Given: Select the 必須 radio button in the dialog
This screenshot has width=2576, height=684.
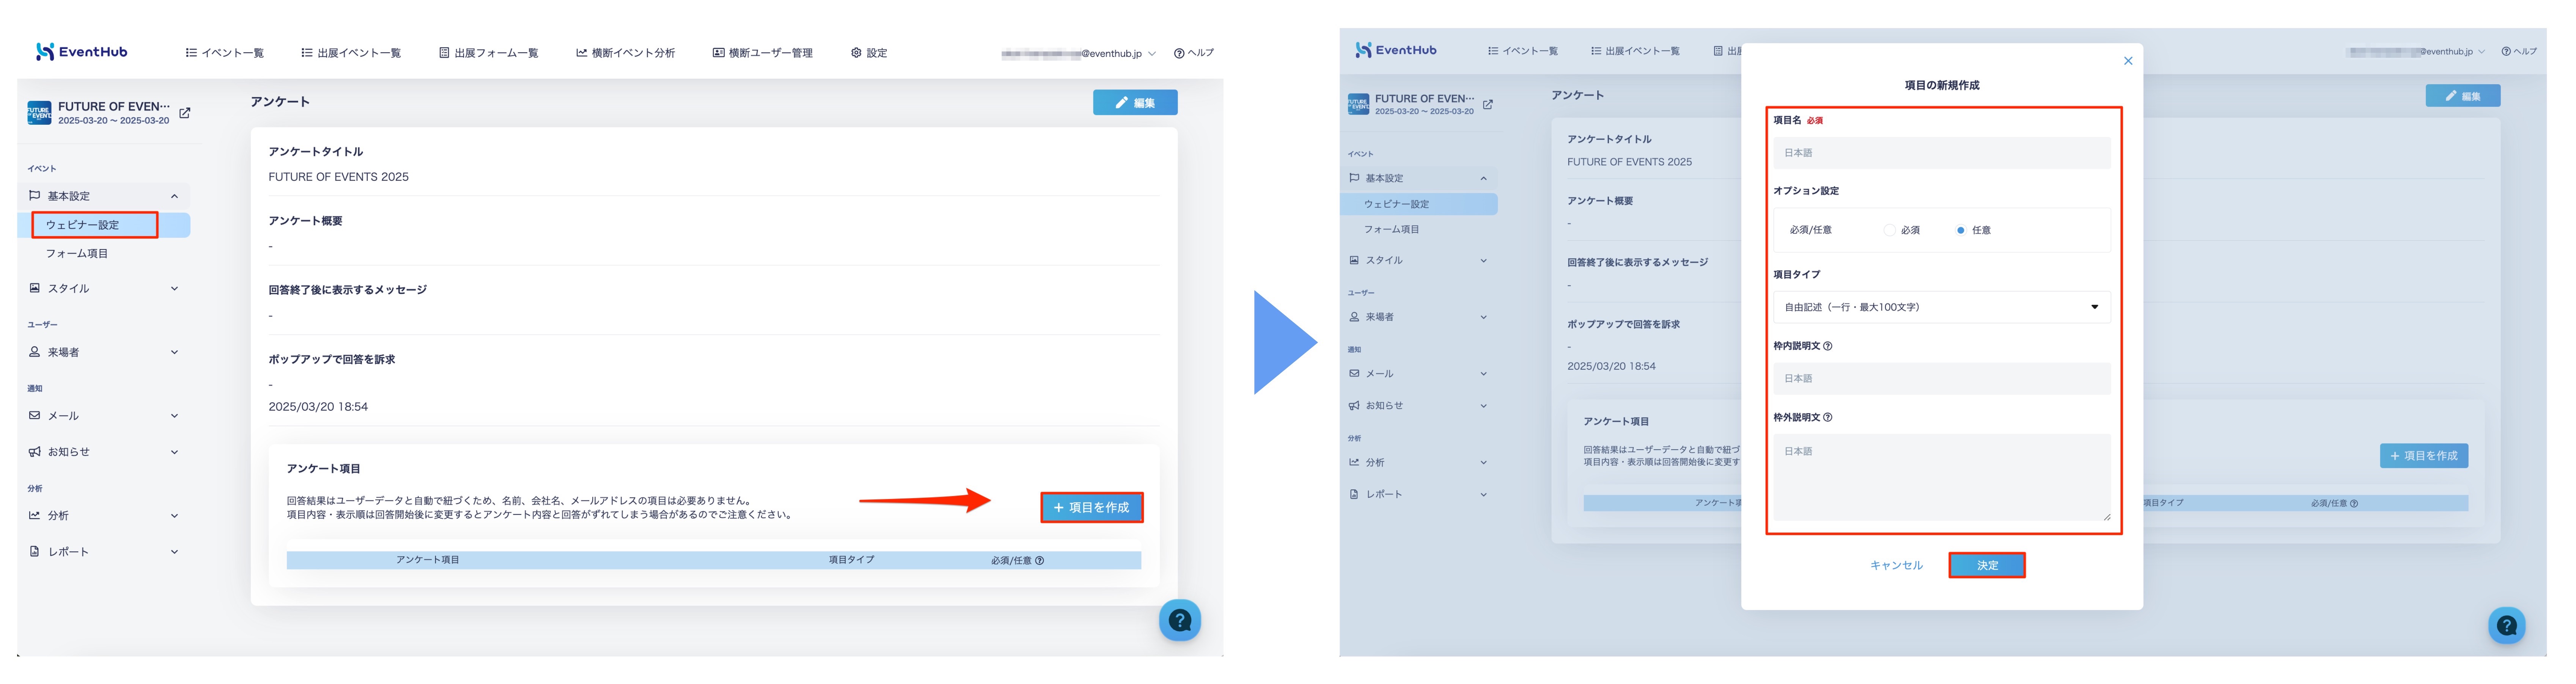Looking at the screenshot, I should click(1889, 230).
